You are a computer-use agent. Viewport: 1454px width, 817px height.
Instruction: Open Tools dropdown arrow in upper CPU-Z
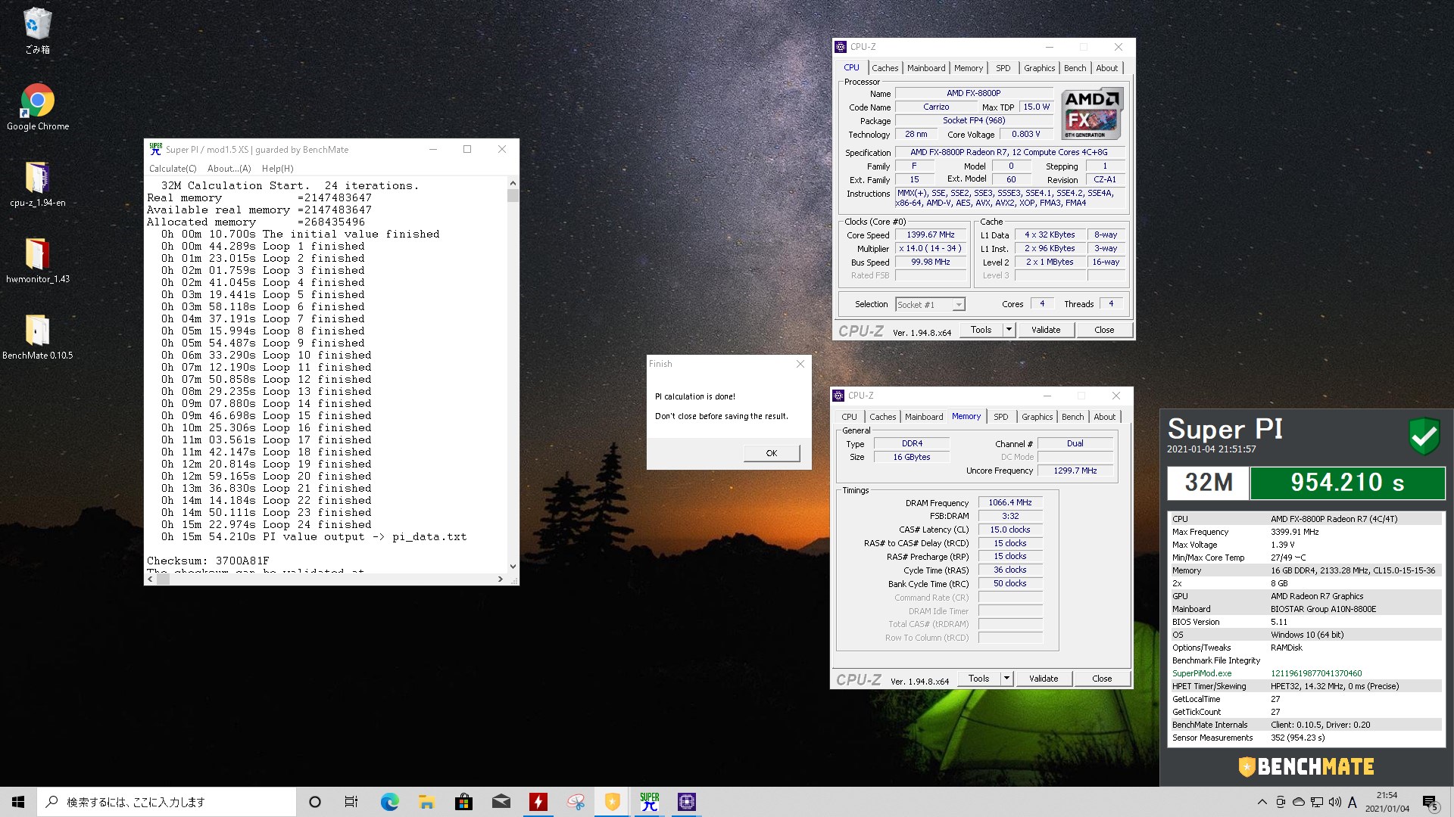click(1009, 330)
